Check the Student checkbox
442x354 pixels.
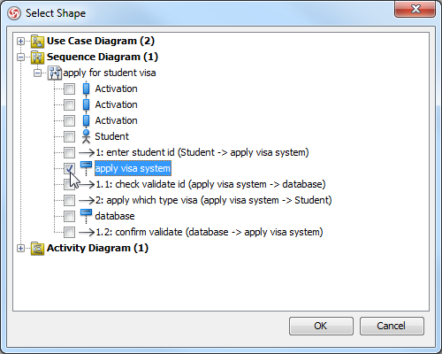pos(70,136)
